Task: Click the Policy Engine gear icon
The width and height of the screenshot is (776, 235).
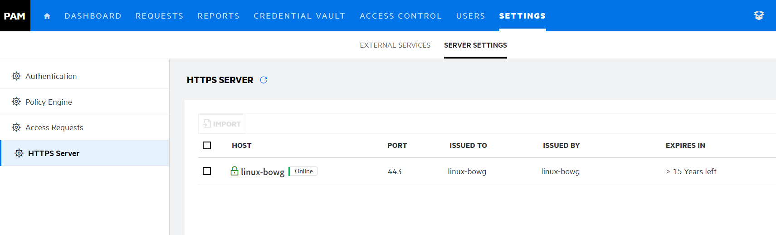Action: [16, 102]
